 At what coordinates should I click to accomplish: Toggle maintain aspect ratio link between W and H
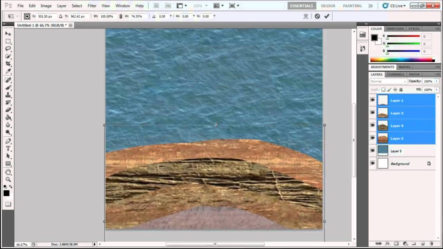point(121,16)
